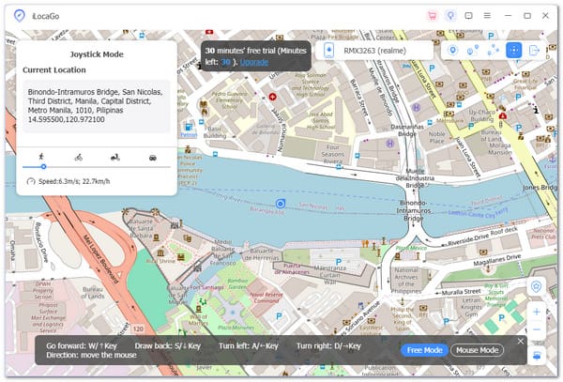Viewport: 563px width, 382px height.
Task: Click the export/import route icon
Action: tap(535, 51)
